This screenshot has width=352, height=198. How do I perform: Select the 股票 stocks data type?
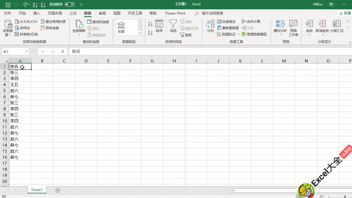pyautogui.click(x=121, y=27)
